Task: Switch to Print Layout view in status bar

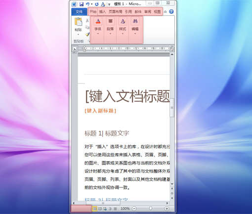Action: pyautogui.click(x=94, y=209)
